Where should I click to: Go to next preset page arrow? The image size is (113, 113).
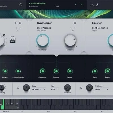81,5
